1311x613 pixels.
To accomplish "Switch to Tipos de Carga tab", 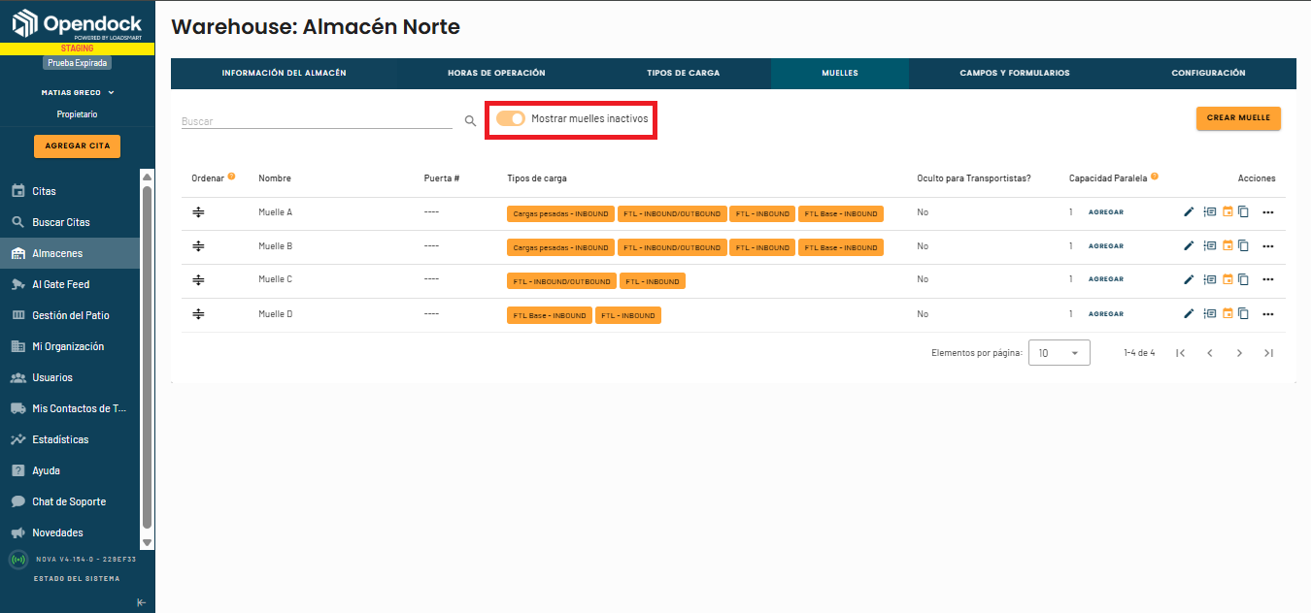I will pos(684,73).
